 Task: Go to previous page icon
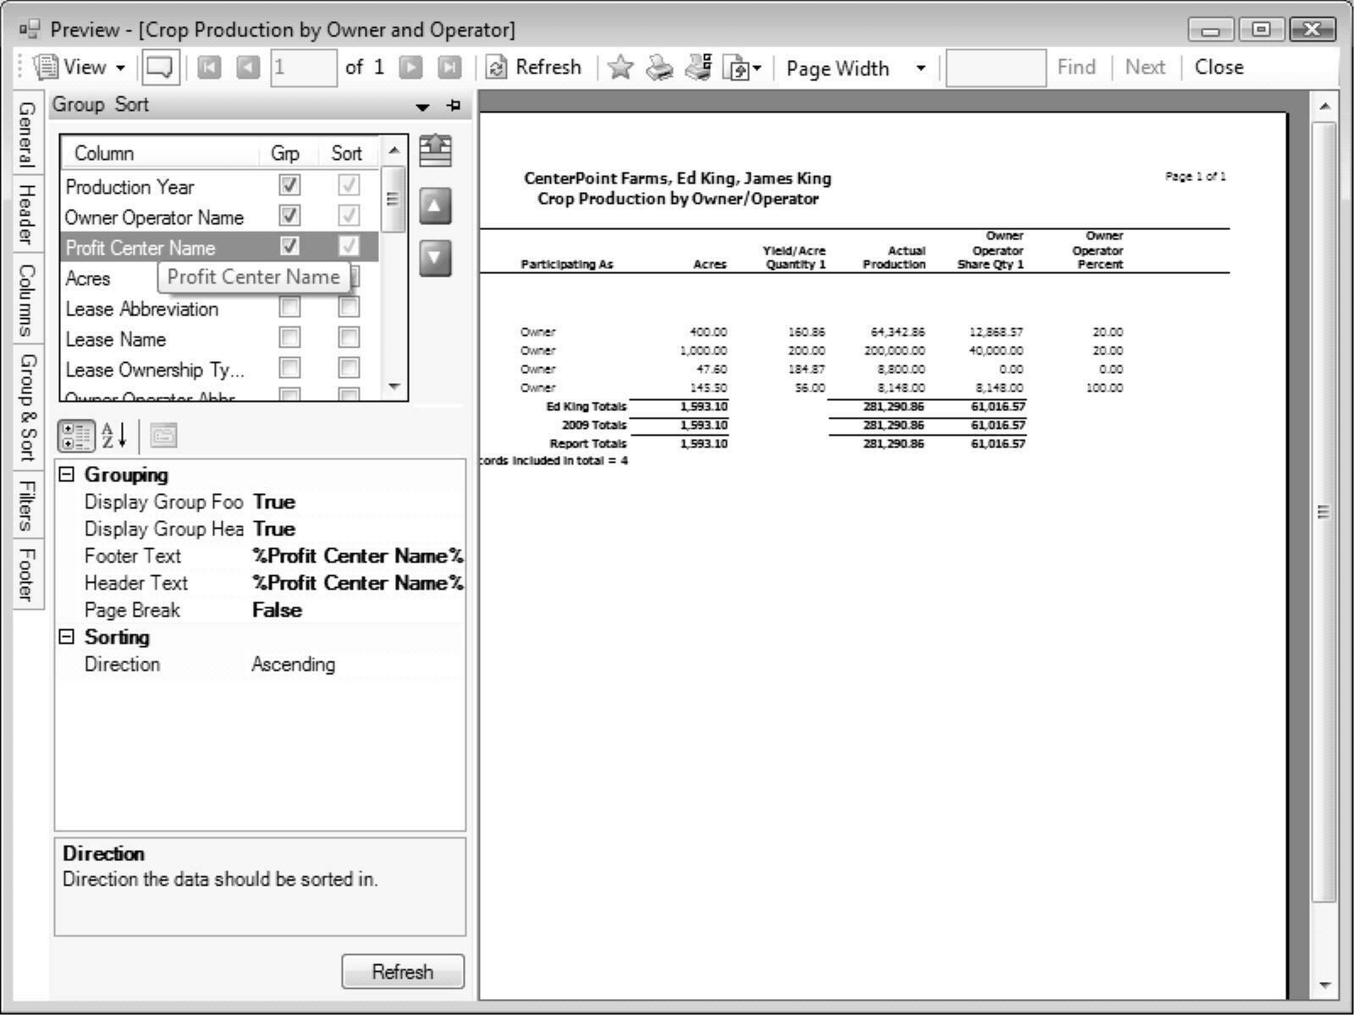(x=248, y=68)
